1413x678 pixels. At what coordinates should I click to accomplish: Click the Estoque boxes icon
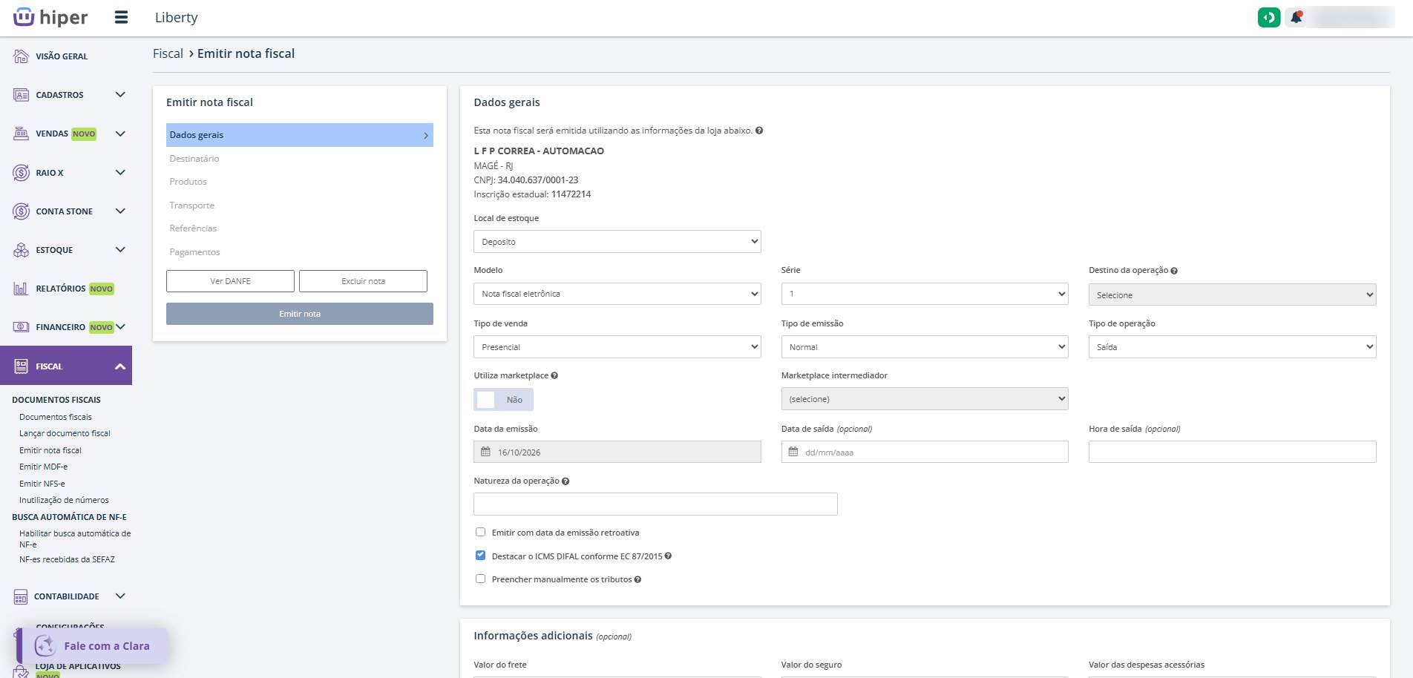point(21,250)
